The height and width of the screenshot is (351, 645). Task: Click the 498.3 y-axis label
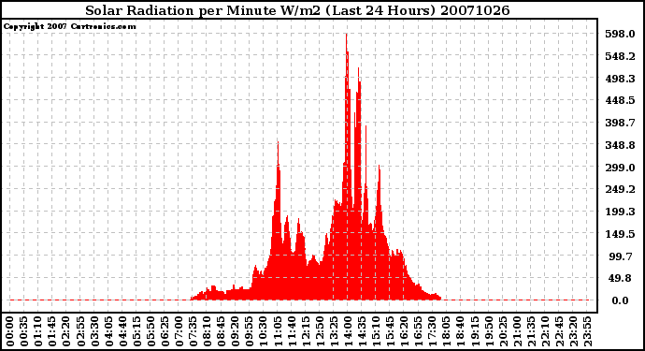620,79
